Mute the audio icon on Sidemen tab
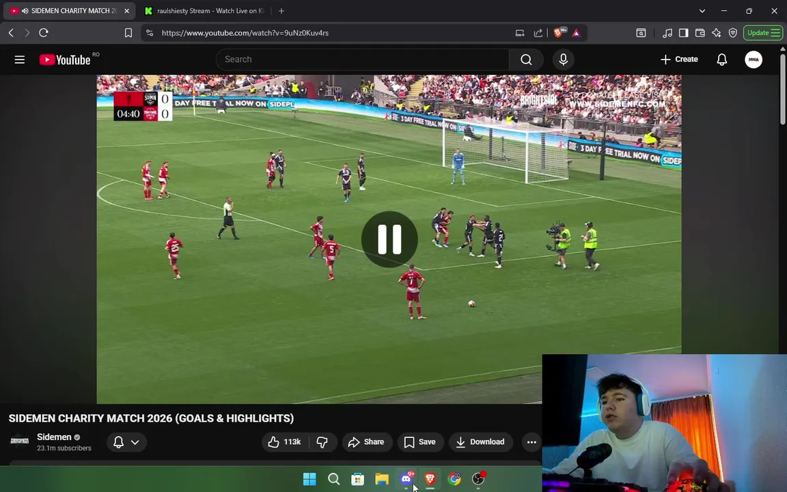The height and width of the screenshot is (492, 787). pos(25,10)
